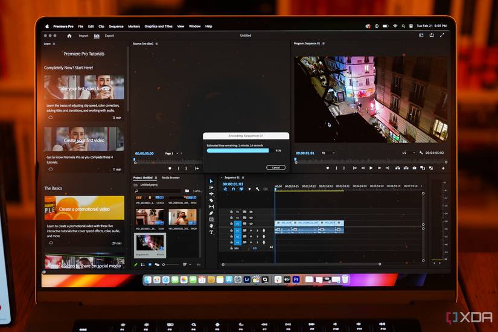Toggle eye visibility for track V2
This screenshot has width=498, height=332.
[x=251, y=218]
